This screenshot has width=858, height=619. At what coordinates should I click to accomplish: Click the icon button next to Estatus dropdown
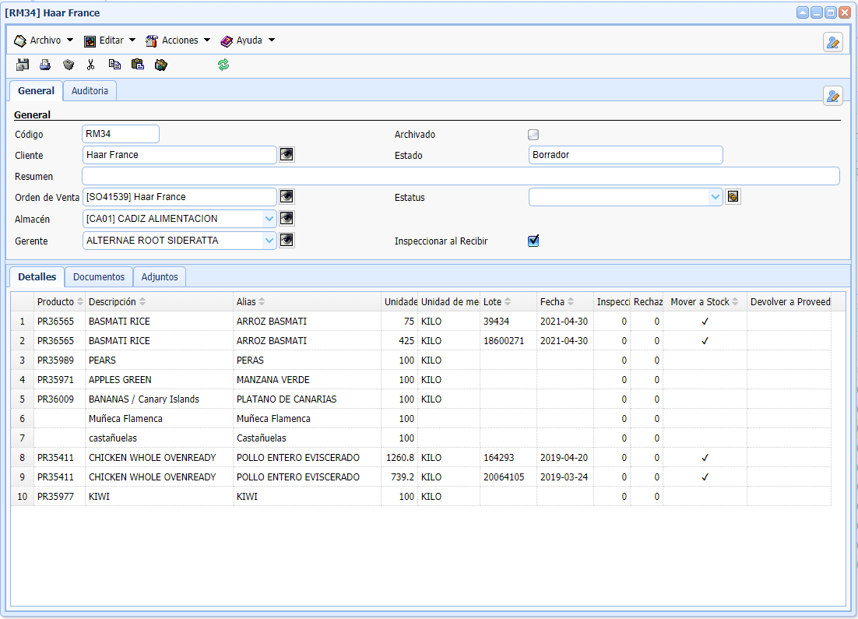coord(733,196)
